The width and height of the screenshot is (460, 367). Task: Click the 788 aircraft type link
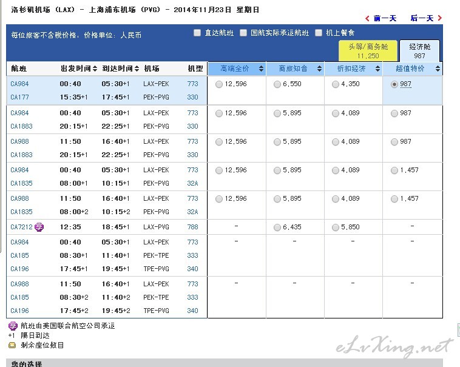(x=192, y=227)
